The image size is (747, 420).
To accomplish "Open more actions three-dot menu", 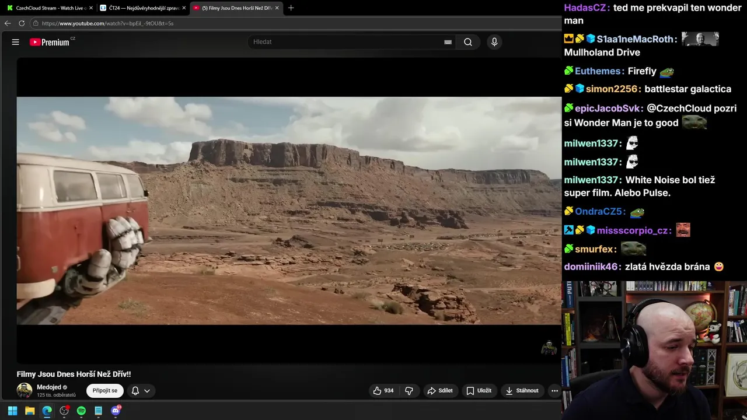I will [554, 391].
